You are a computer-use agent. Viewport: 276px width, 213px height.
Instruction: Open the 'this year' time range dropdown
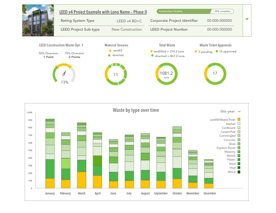pos(230,111)
